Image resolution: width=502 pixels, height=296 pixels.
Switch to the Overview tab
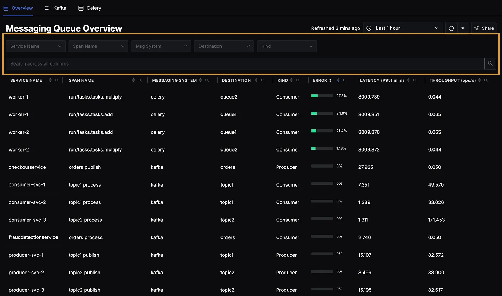click(18, 8)
